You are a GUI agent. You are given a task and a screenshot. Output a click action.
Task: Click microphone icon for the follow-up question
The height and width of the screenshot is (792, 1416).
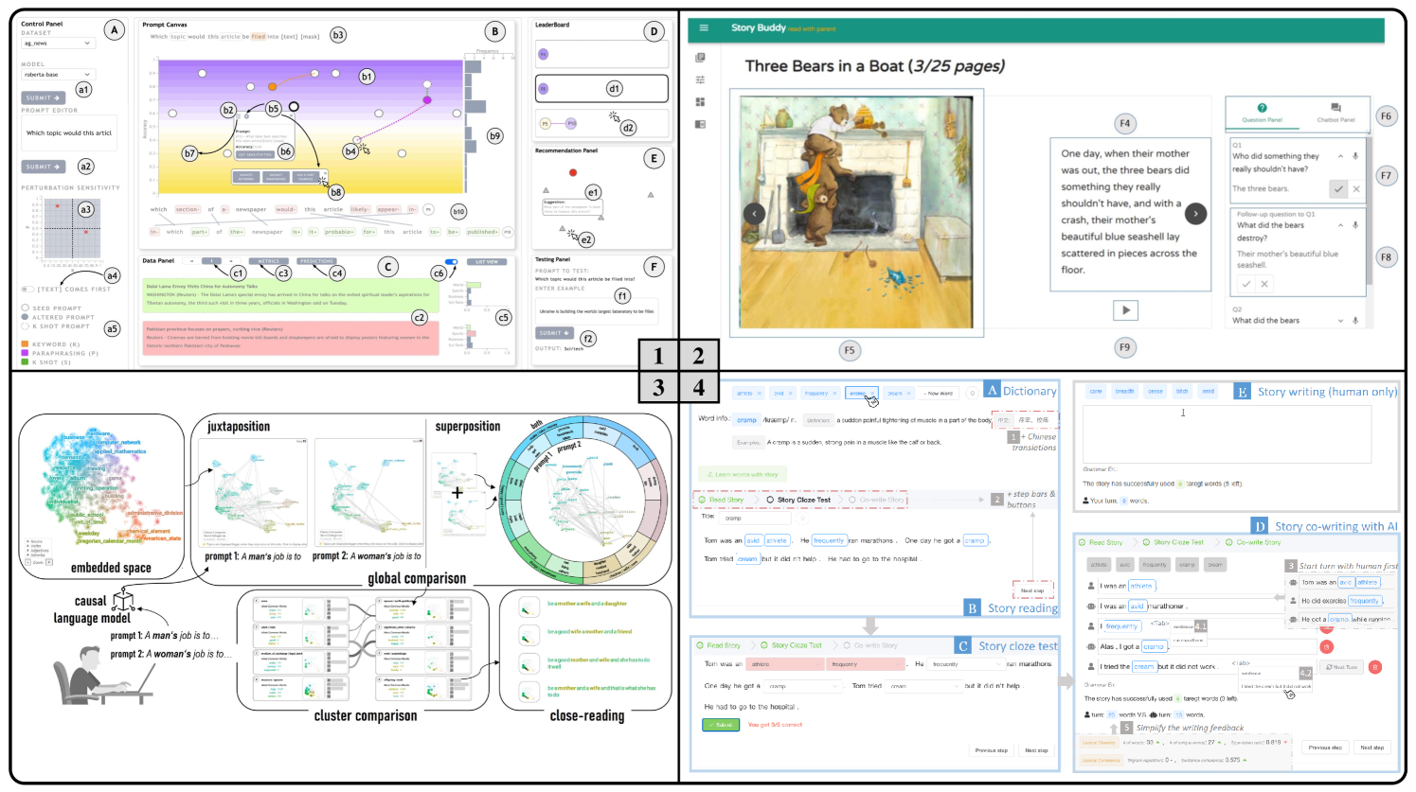1355,225
